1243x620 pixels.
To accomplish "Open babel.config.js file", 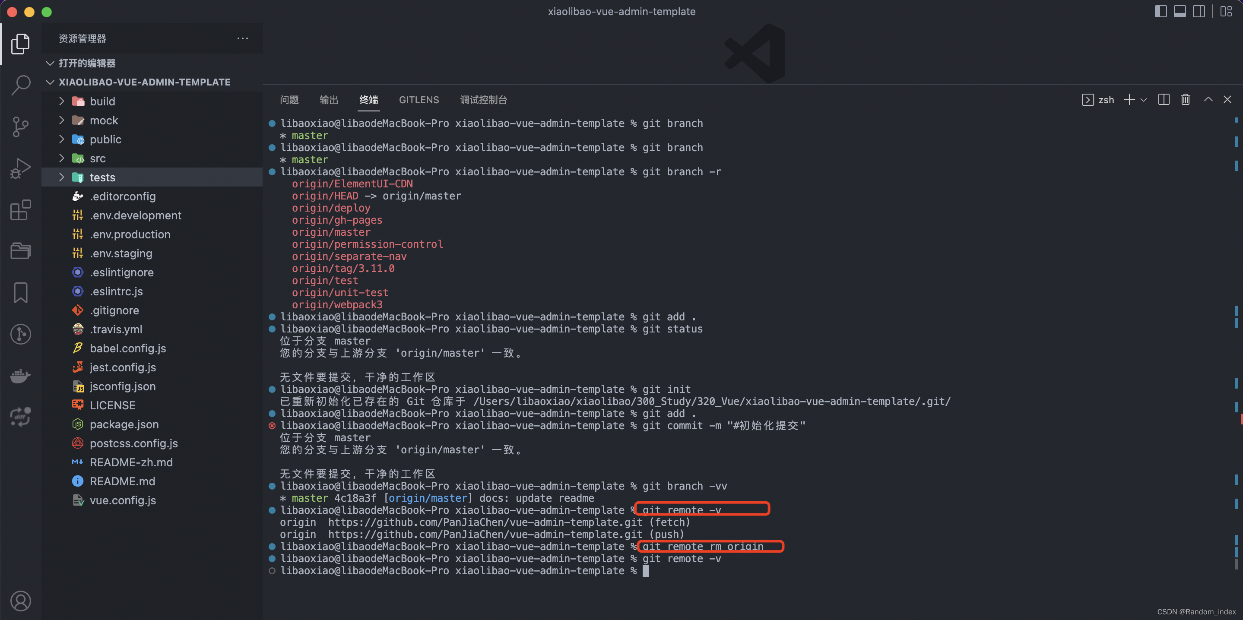I will click(x=152, y=348).
